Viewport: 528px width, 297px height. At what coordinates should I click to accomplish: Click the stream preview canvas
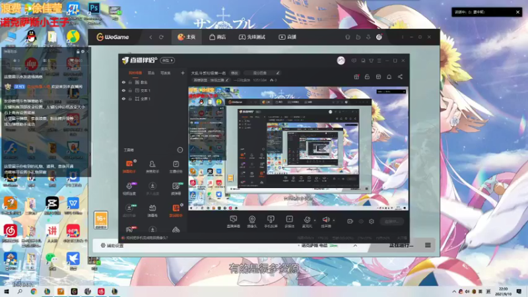(298, 149)
